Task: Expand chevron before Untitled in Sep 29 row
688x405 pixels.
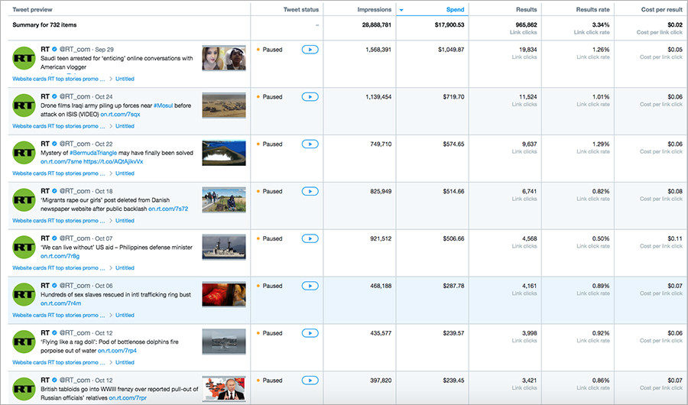Action: click(x=111, y=79)
